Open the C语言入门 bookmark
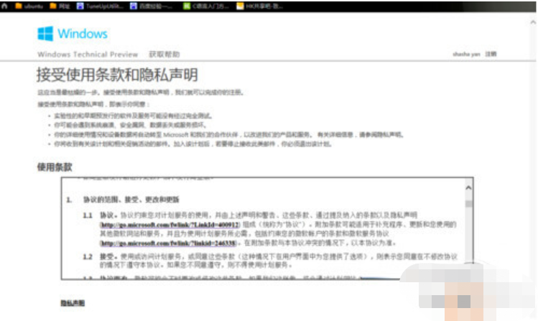 pos(206,6)
